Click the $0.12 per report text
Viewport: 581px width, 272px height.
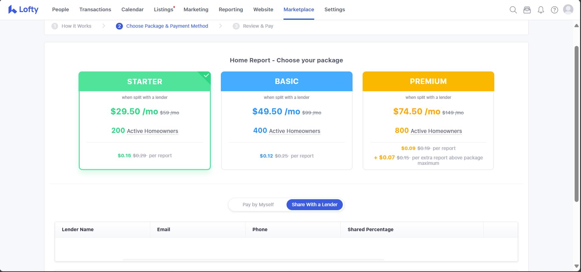click(287, 156)
